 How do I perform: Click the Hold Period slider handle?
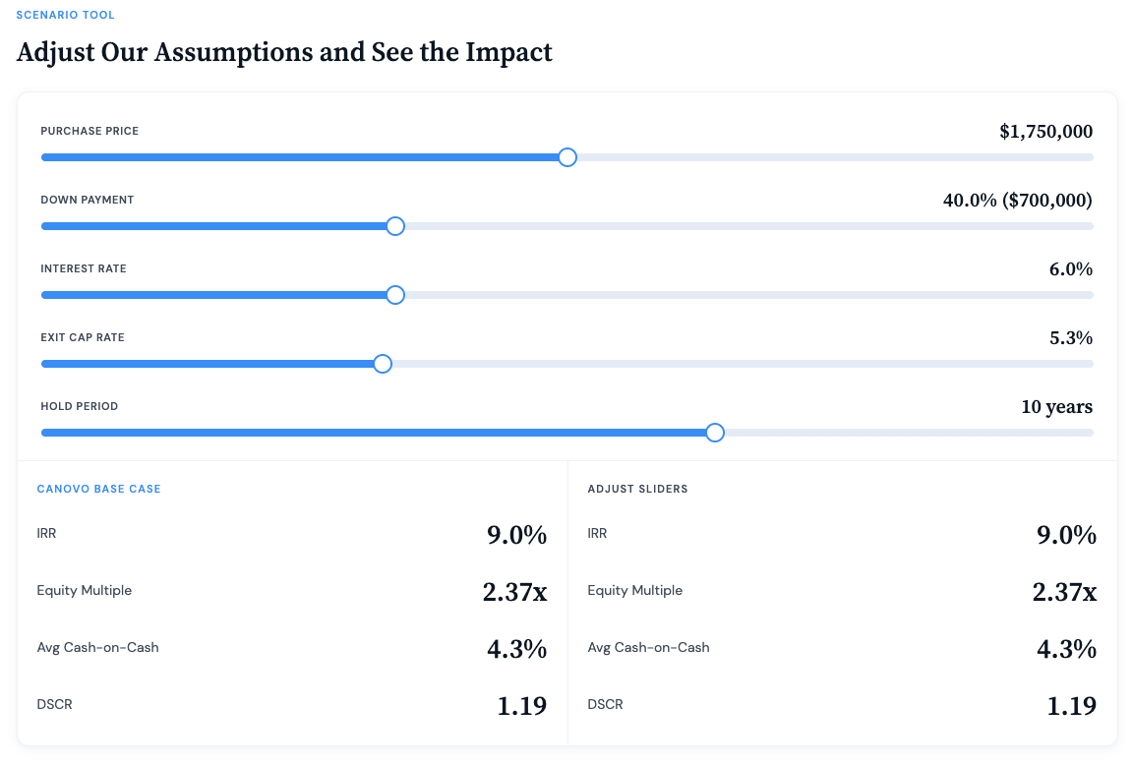(715, 433)
